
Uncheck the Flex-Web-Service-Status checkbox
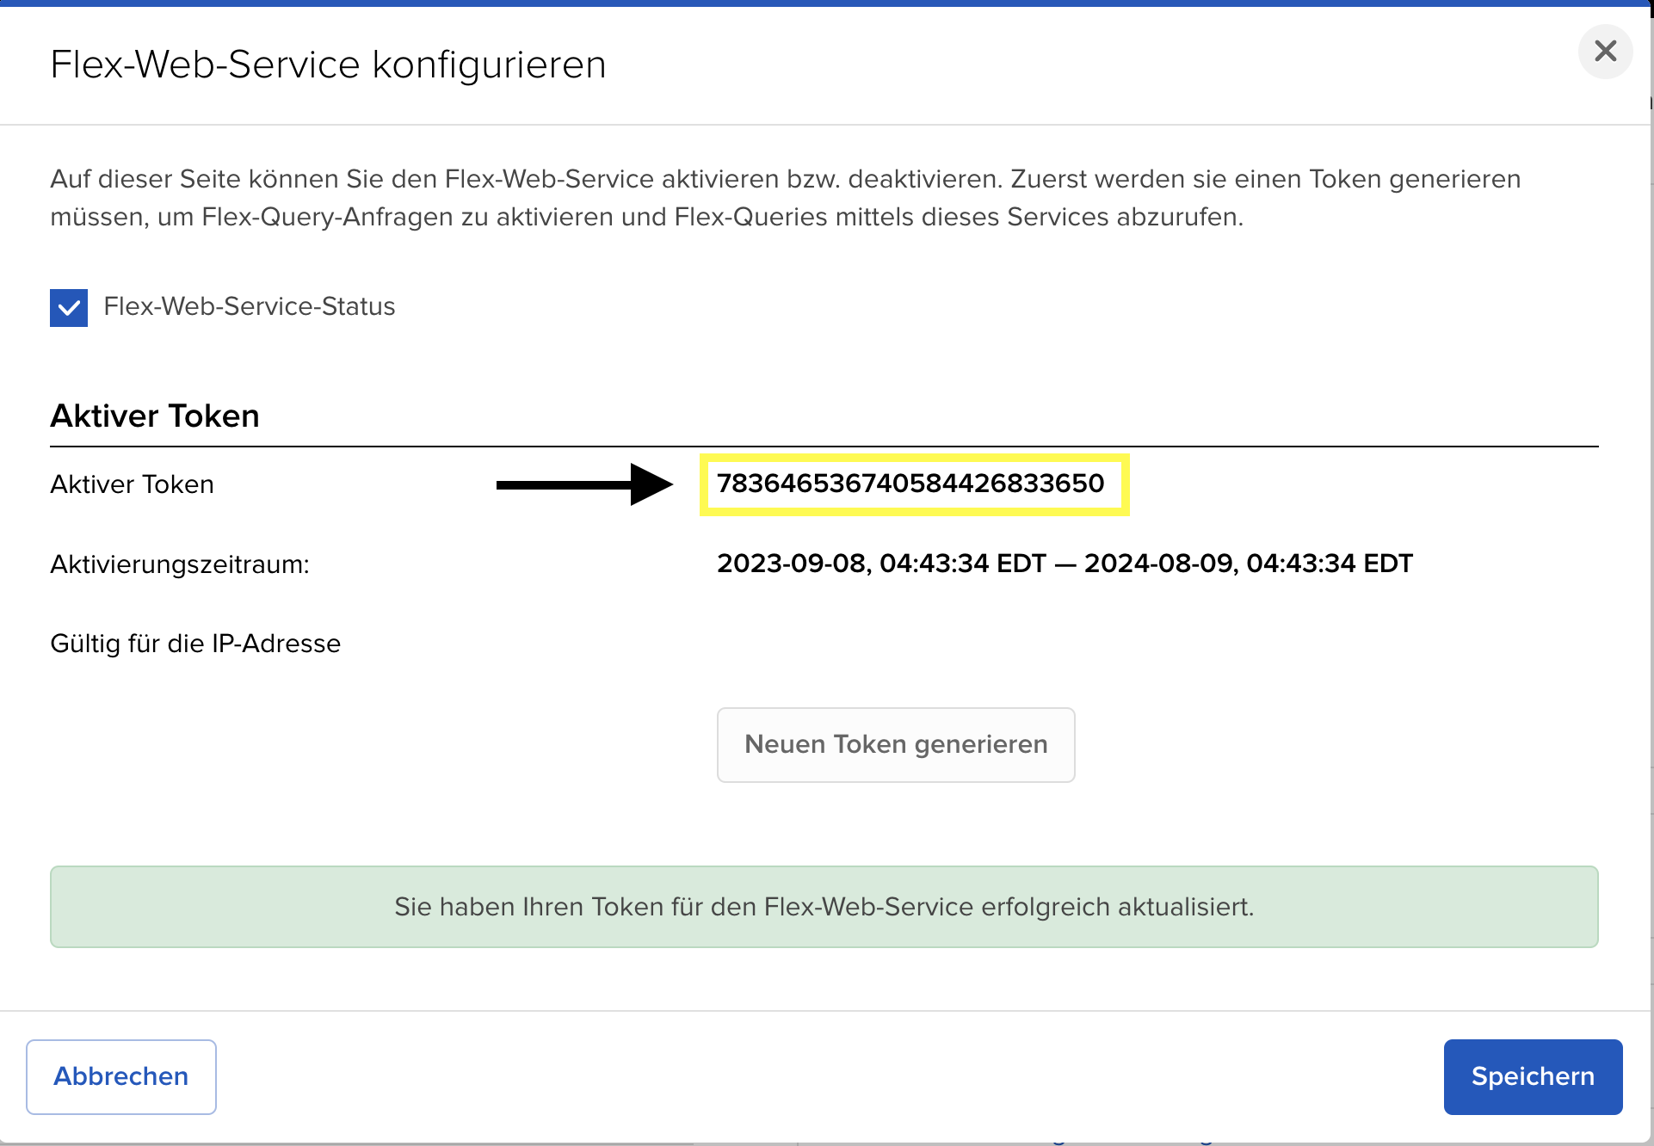pos(69,308)
